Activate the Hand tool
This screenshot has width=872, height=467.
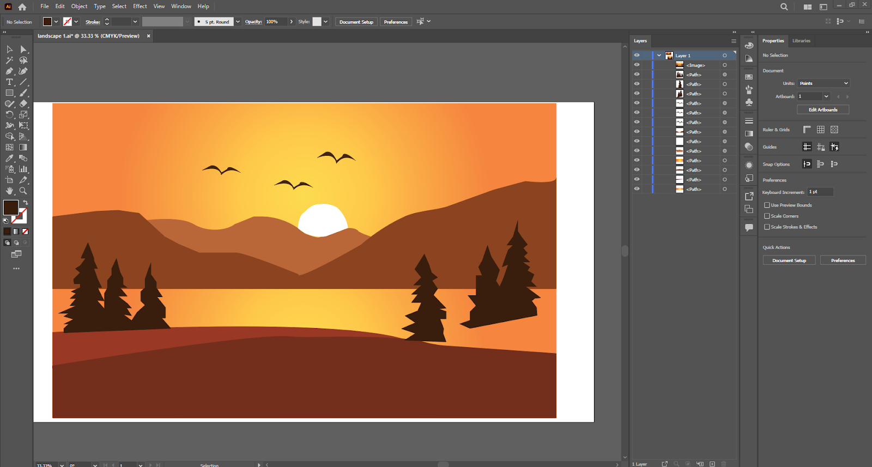point(9,191)
